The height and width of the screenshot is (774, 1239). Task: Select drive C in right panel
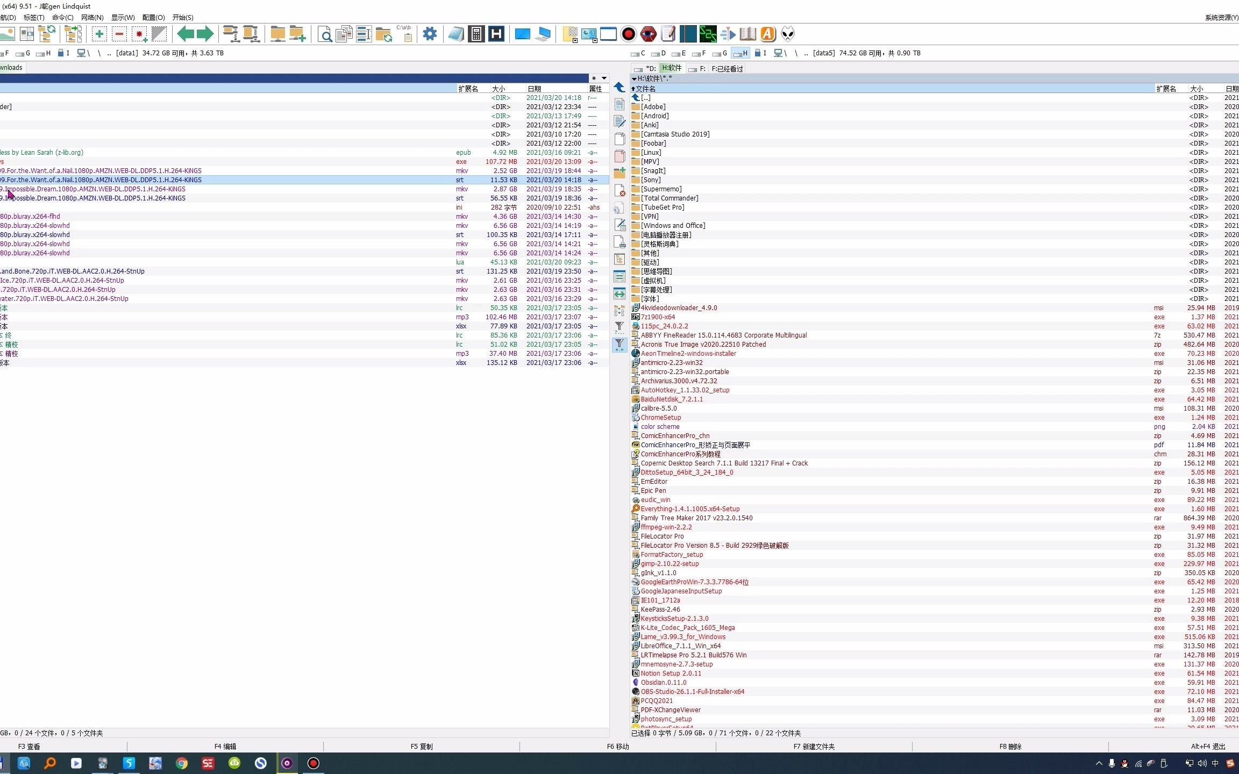(x=639, y=53)
